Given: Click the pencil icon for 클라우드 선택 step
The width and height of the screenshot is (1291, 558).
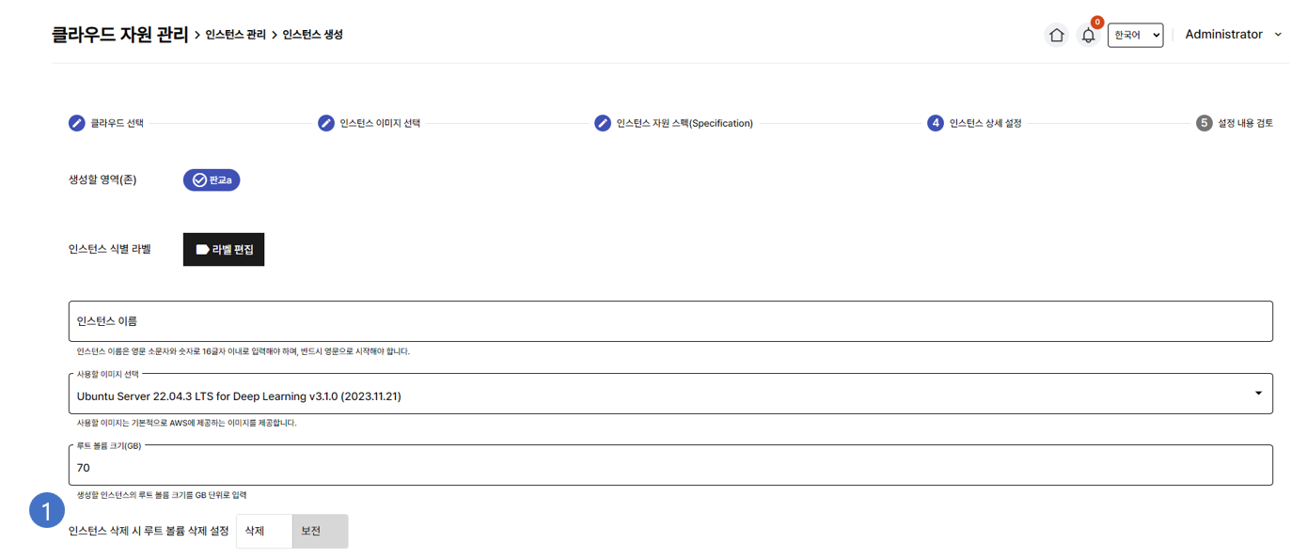Looking at the screenshot, I should [77, 123].
